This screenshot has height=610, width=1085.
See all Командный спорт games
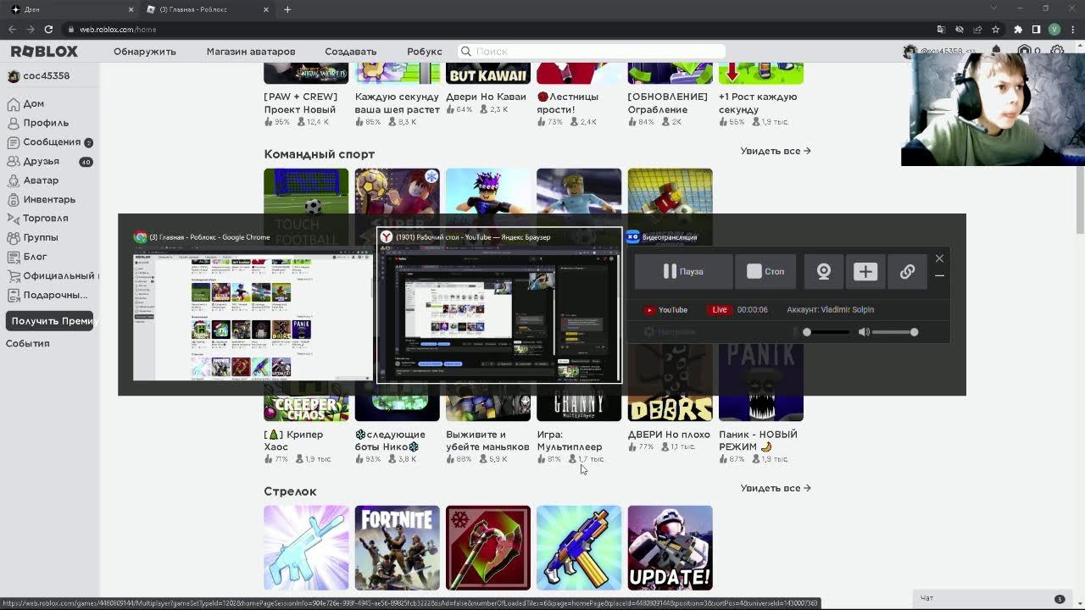[776, 151]
